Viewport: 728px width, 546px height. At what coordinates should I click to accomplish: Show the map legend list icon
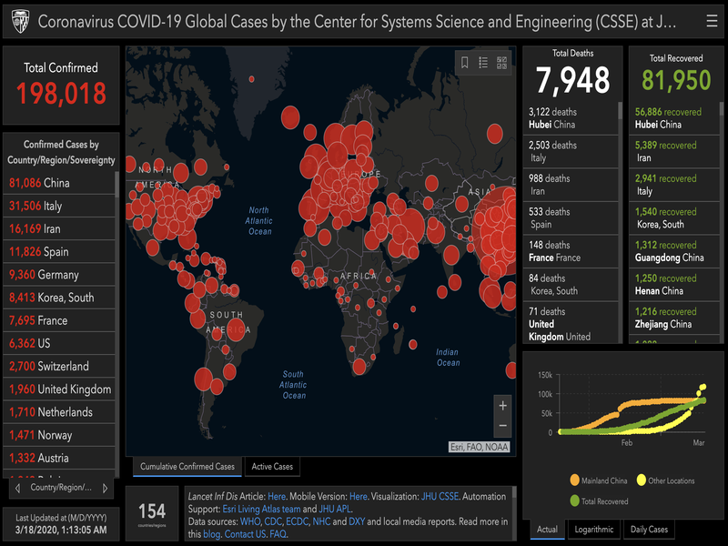pyautogui.click(x=483, y=63)
